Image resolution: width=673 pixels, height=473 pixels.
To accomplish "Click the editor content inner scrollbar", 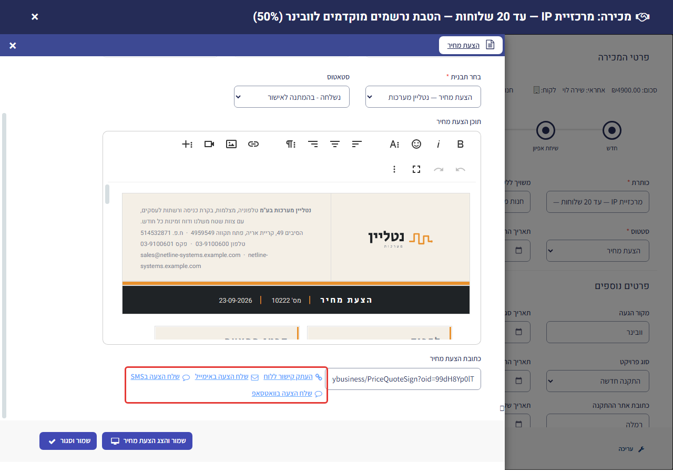I will point(108,194).
